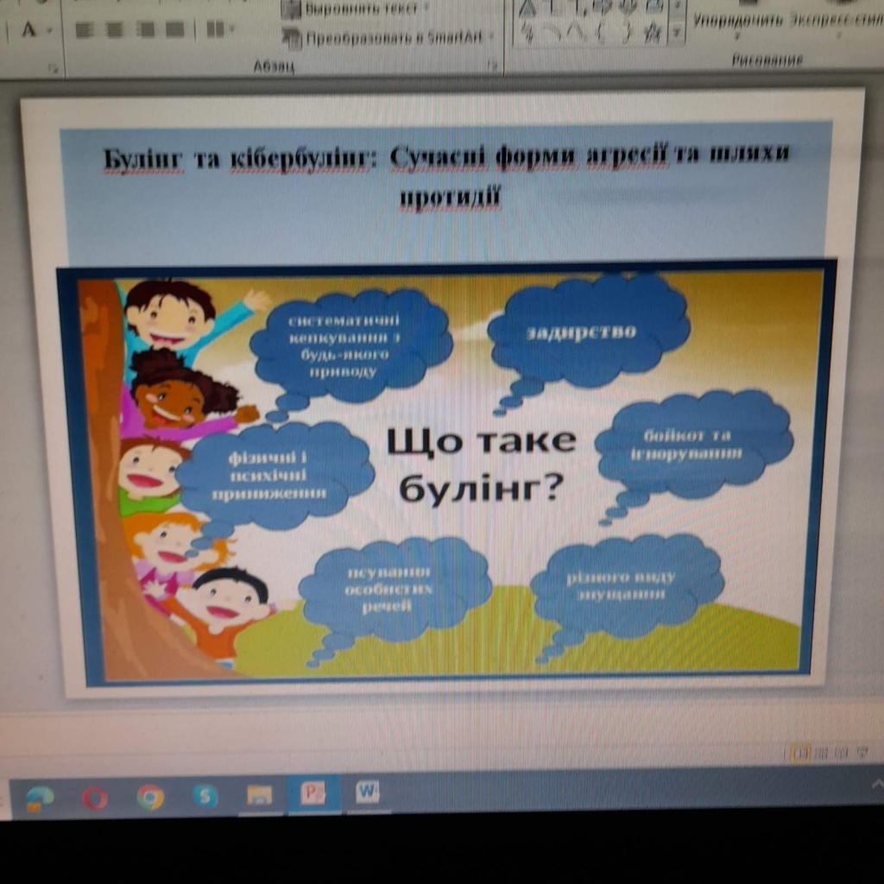Switch to Slide Sorter view
The image size is (884, 884).
(821, 753)
